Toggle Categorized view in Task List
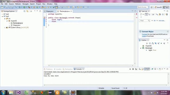Viewport: 170px width, 95px height. pyautogui.click(x=146, y=15)
